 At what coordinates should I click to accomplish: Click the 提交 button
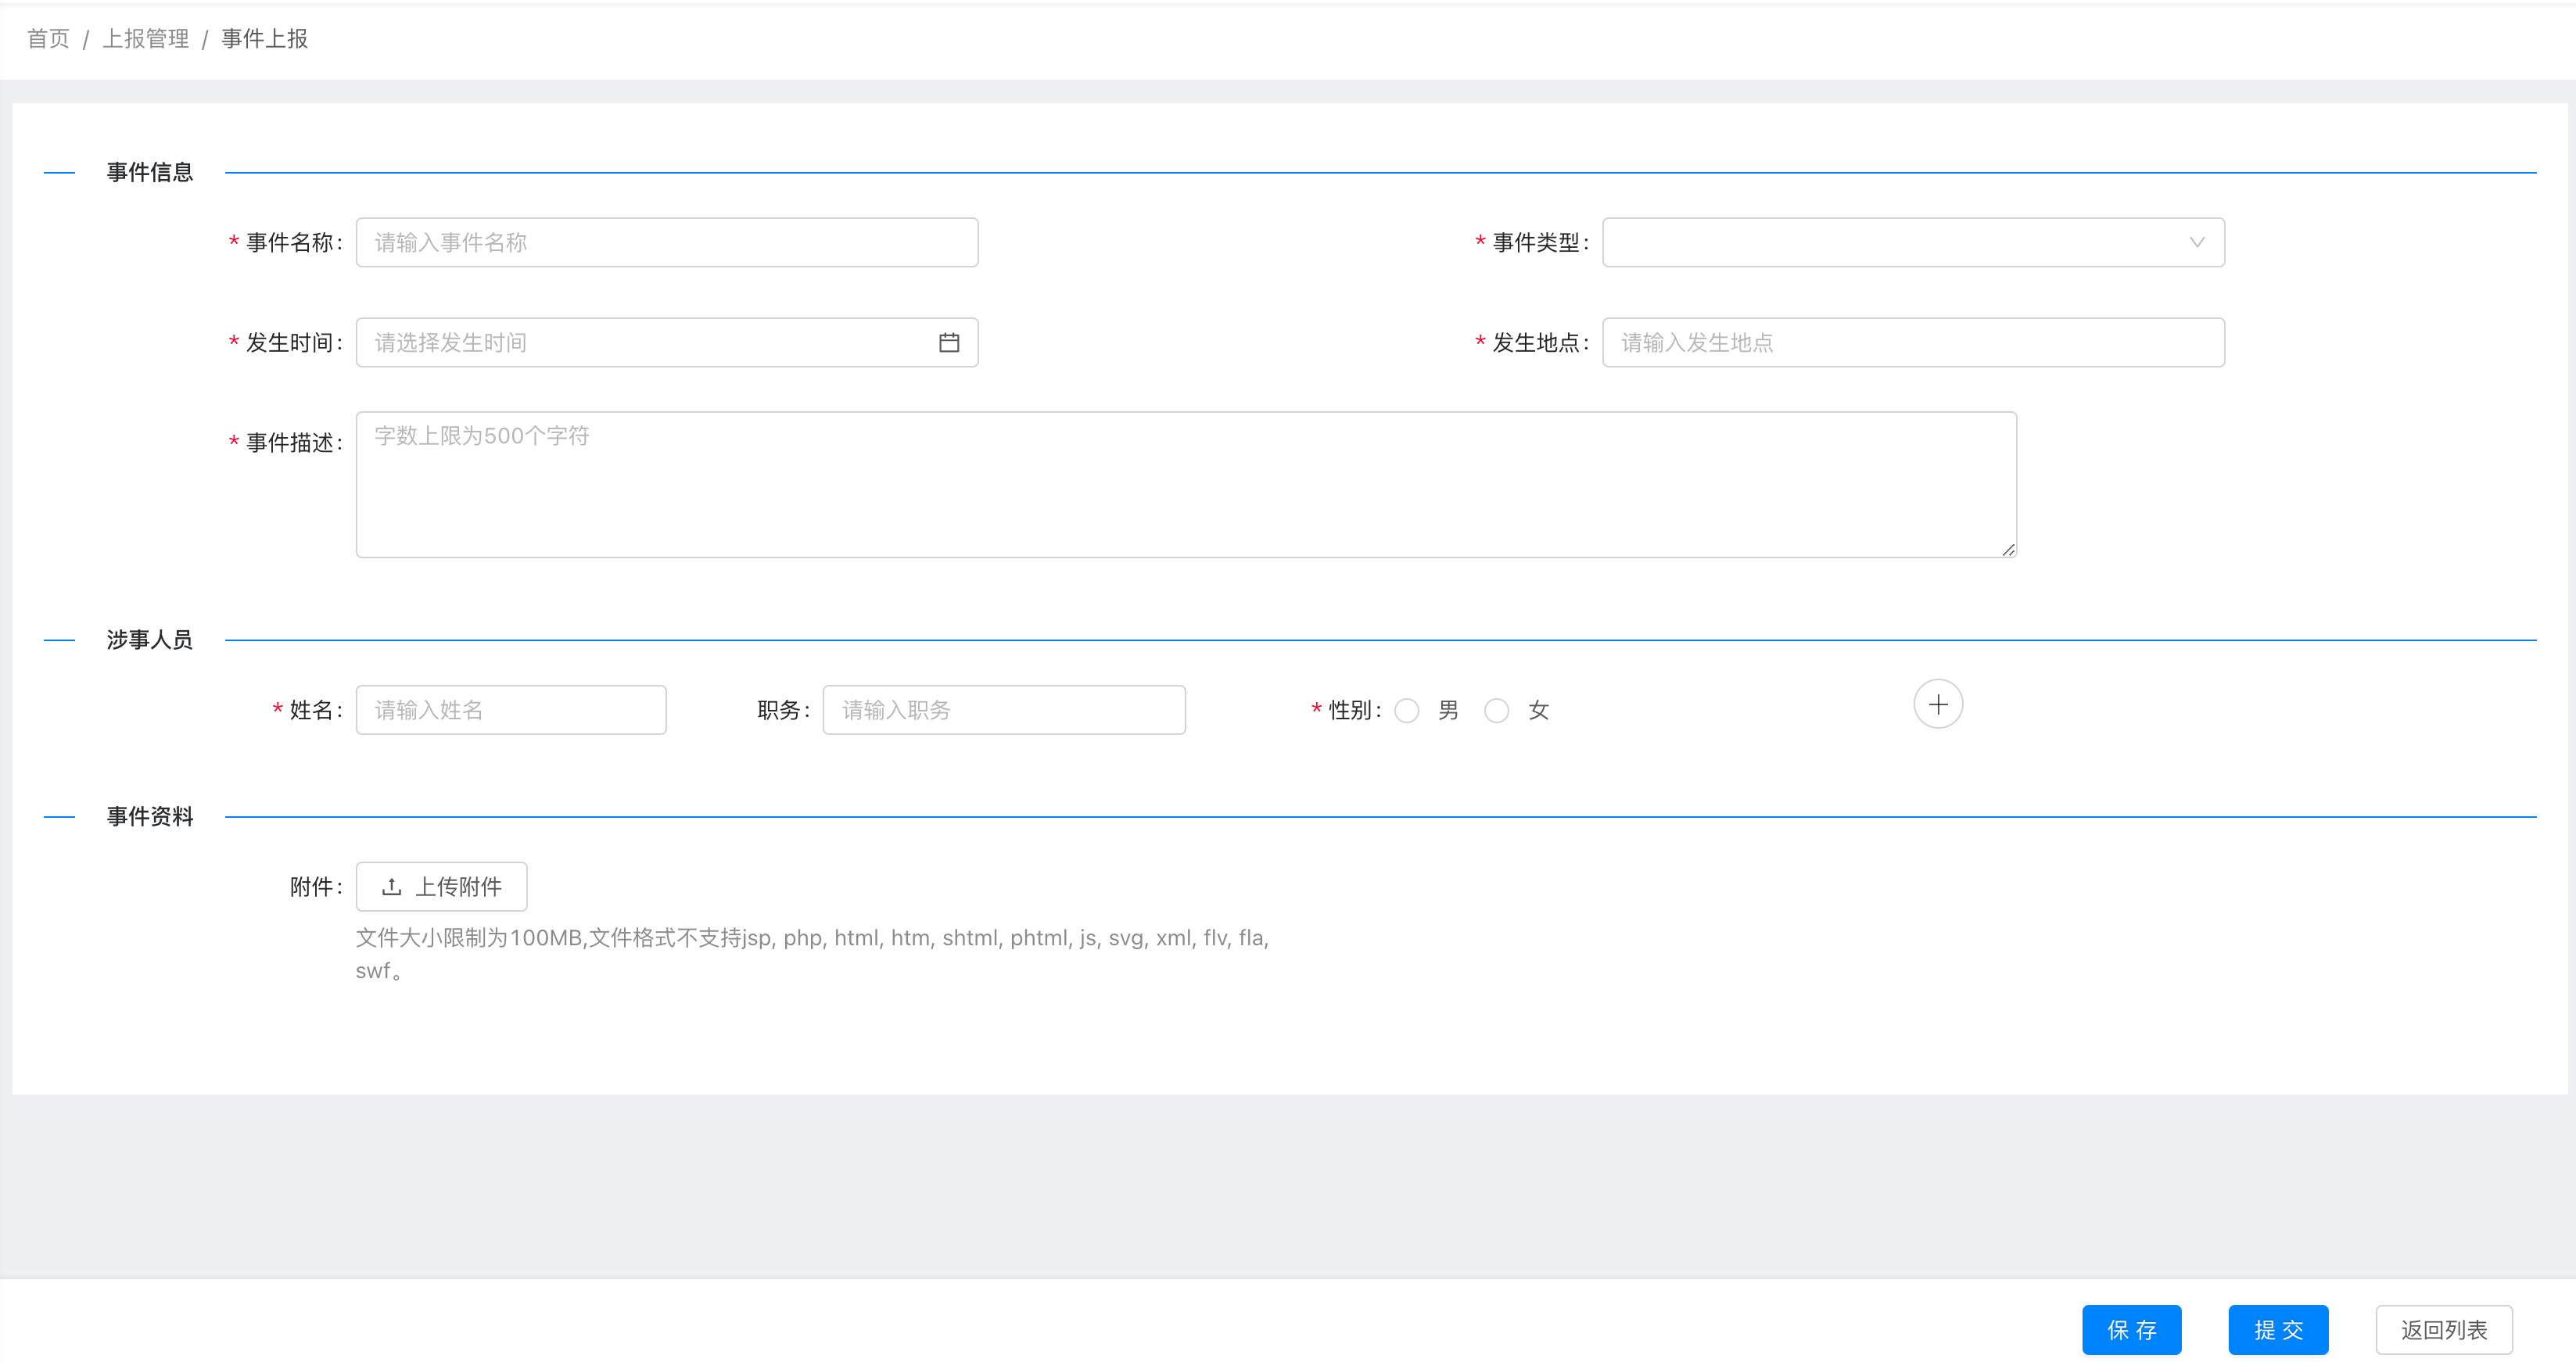pos(2278,1330)
